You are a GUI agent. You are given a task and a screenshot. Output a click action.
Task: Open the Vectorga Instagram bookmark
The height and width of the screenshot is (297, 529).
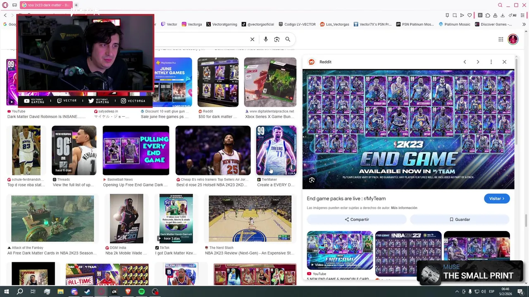point(192,24)
